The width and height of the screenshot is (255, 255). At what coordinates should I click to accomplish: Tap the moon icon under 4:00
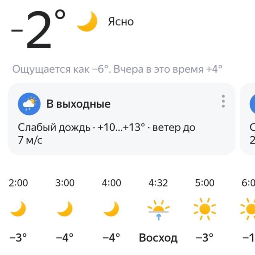(x=111, y=209)
